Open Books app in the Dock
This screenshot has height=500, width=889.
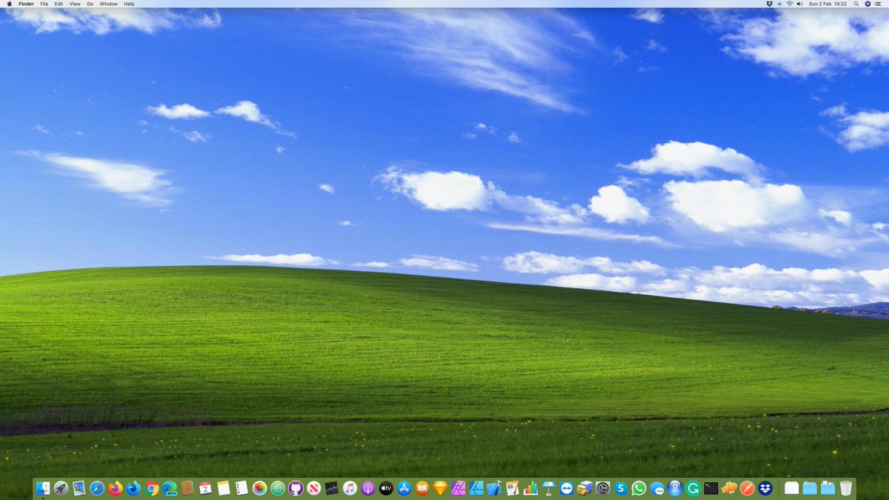(422, 488)
